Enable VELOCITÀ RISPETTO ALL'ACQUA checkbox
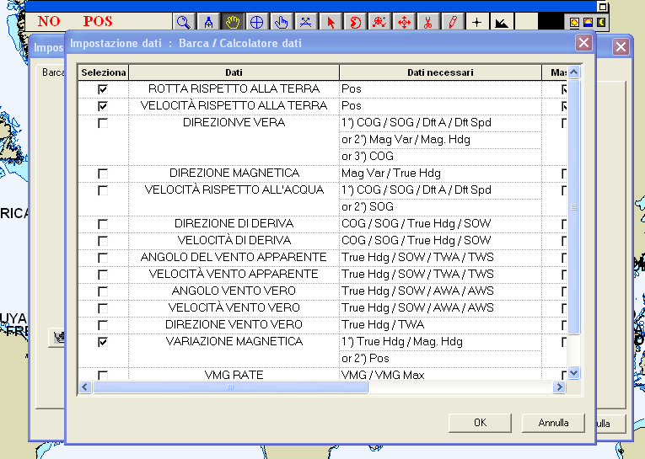645x459 pixels. 103,190
